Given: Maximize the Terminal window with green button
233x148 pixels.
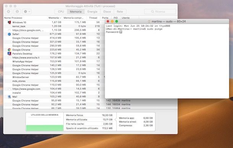Looking at the screenshot, I should coord(117,21).
